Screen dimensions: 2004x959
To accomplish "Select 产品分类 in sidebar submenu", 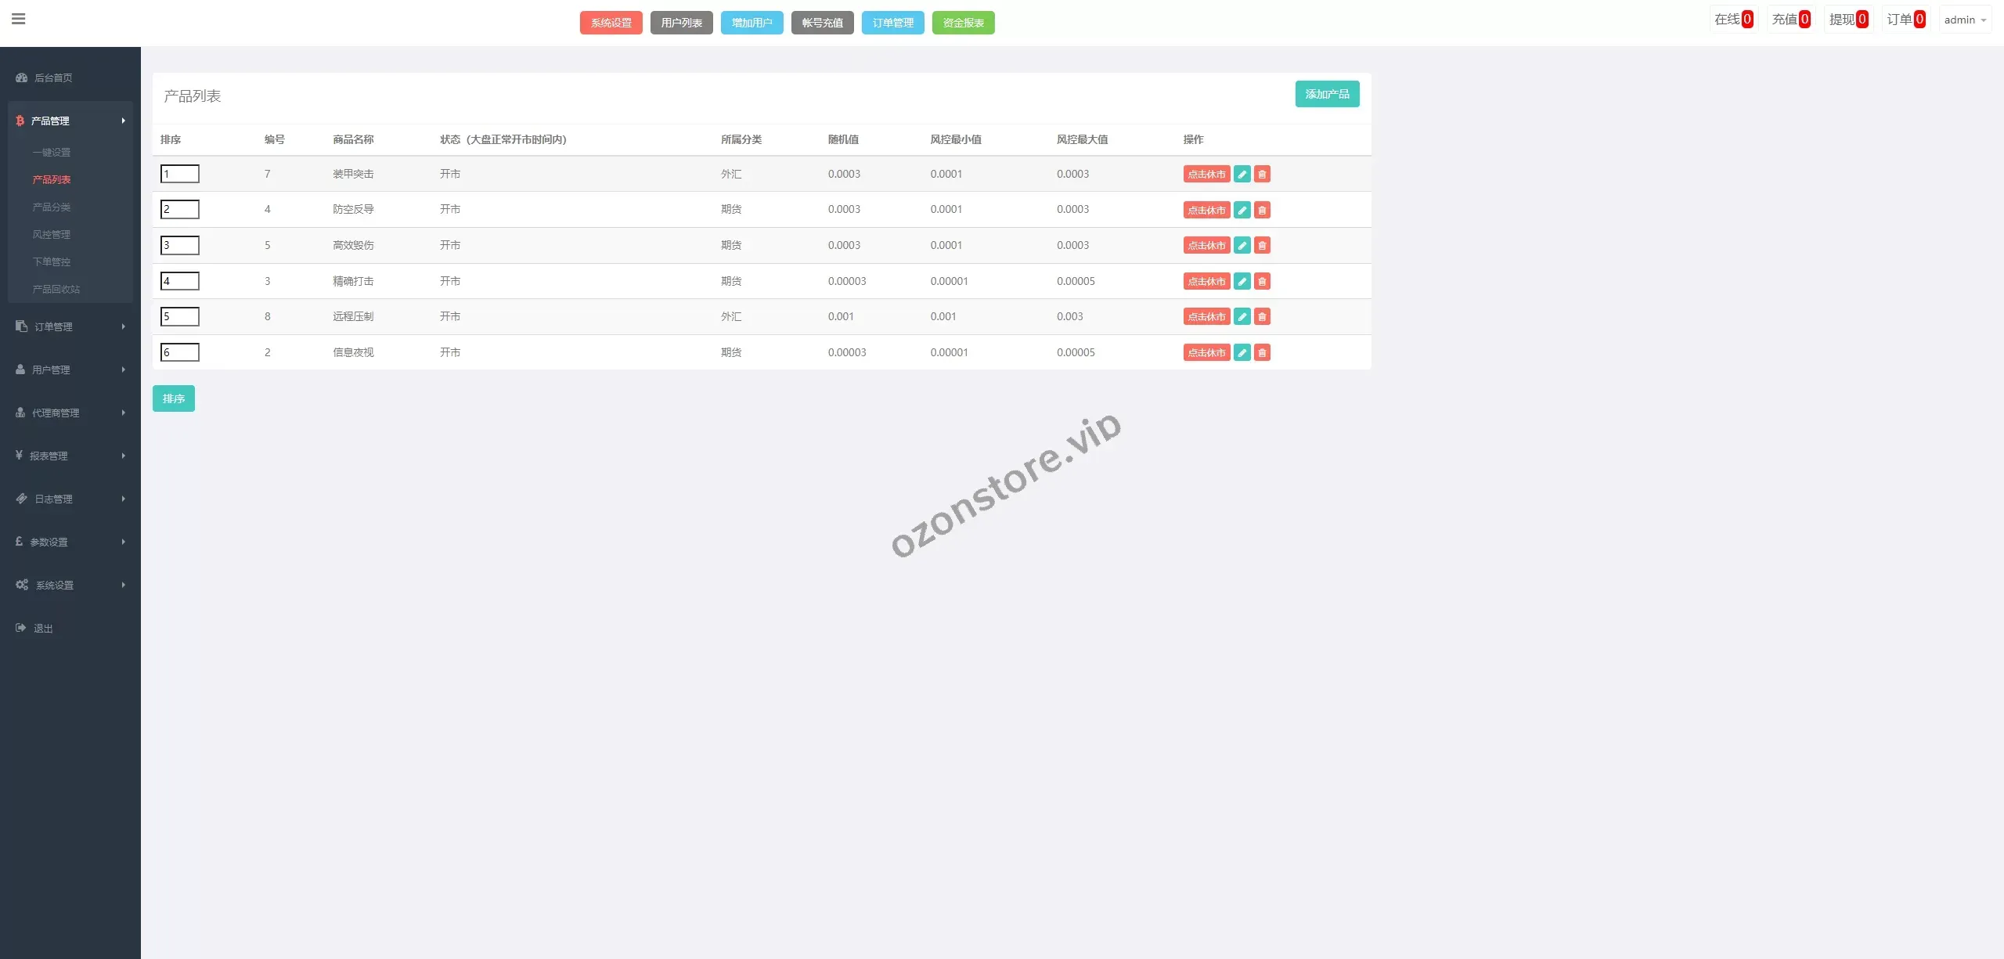I will [x=52, y=207].
